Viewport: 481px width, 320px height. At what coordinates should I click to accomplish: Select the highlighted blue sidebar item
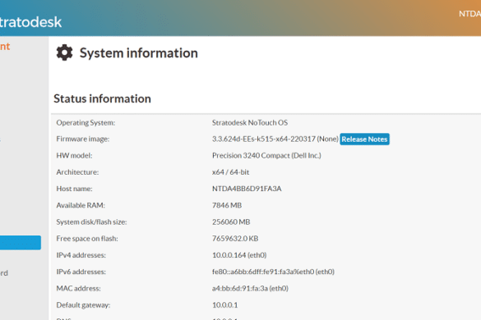[21, 243]
